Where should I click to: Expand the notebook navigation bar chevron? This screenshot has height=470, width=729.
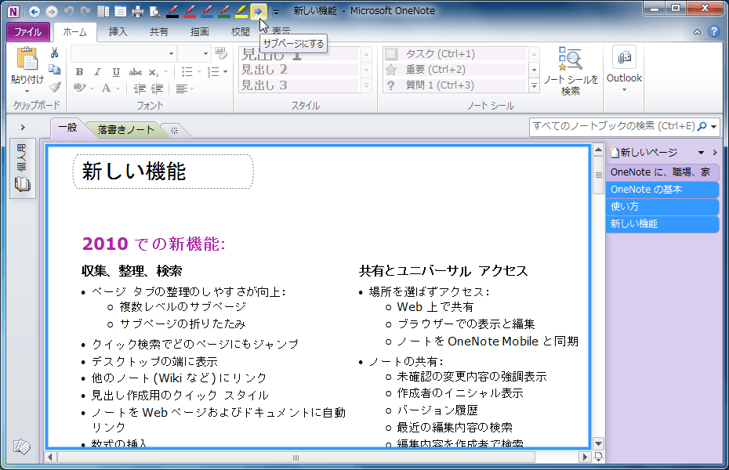point(22,127)
